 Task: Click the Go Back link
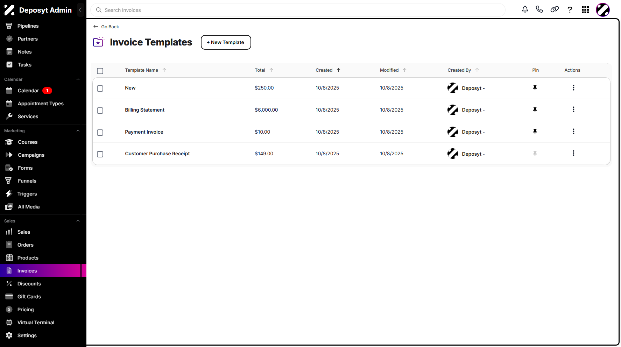point(106,27)
